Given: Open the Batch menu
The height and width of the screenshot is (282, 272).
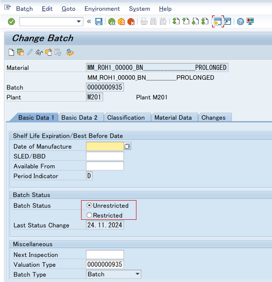Looking at the screenshot, I should [24, 9].
